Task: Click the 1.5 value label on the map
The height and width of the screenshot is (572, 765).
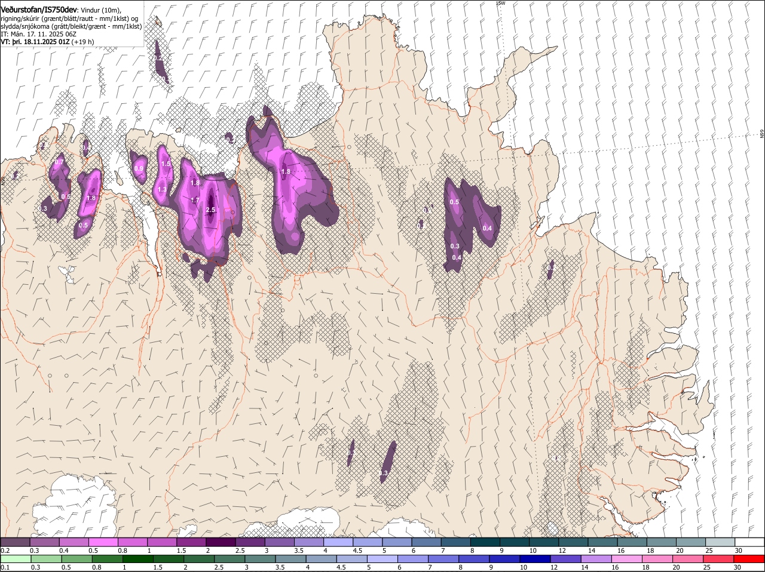Action: 166,164
